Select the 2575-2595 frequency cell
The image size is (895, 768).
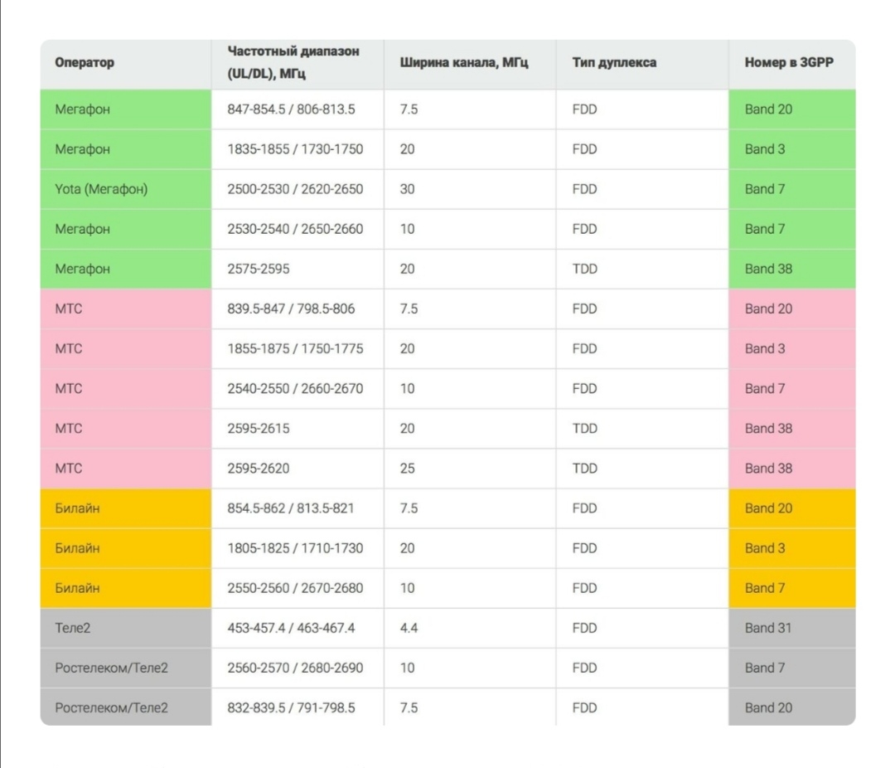pyautogui.click(x=259, y=269)
